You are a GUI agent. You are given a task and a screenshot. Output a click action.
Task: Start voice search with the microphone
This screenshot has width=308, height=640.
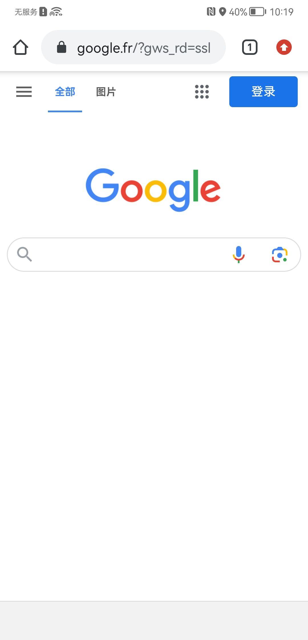(239, 254)
